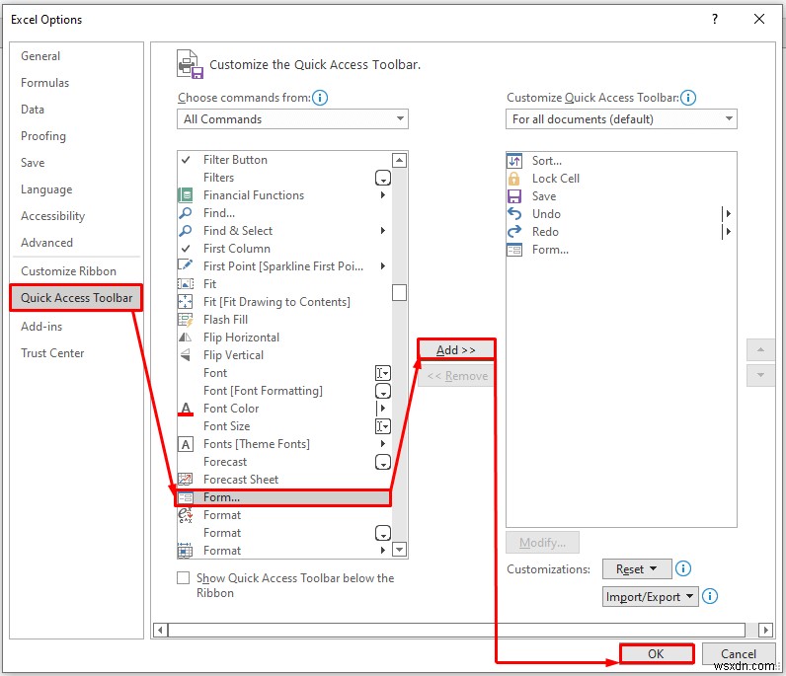786x676 pixels.
Task: Click the Find & Select magnifier icon
Action: (x=186, y=231)
